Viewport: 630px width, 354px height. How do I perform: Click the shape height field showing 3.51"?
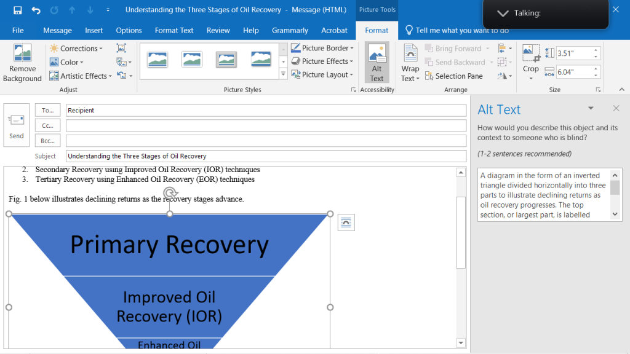pos(574,53)
